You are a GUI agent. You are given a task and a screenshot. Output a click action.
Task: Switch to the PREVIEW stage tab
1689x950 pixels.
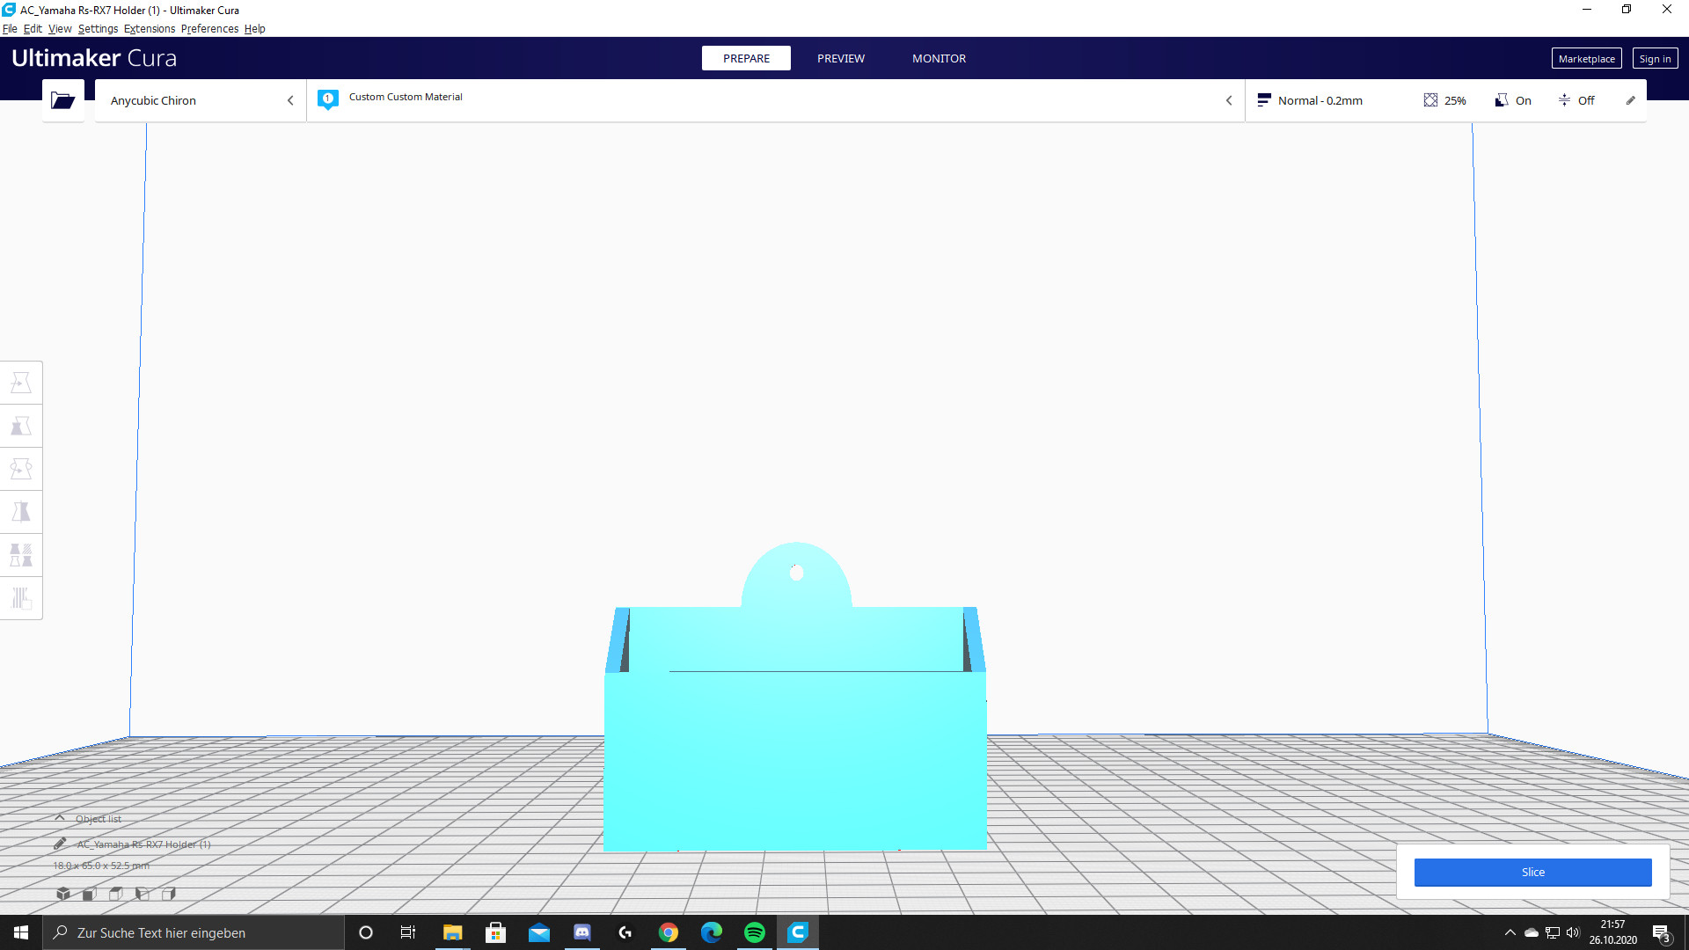(840, 58)
